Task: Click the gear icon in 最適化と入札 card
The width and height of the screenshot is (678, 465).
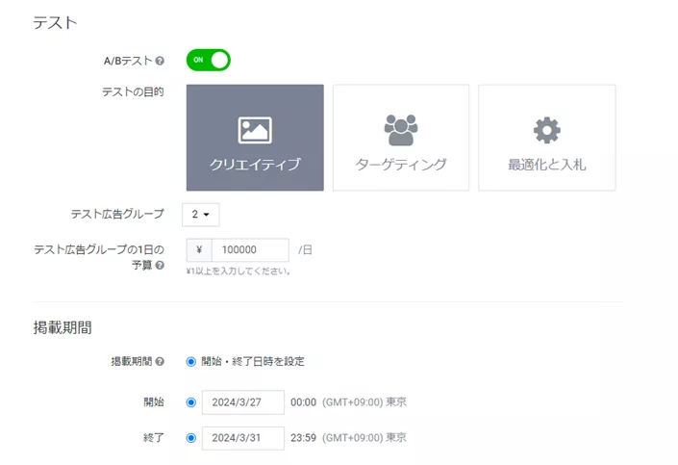Action: (546, 130)
